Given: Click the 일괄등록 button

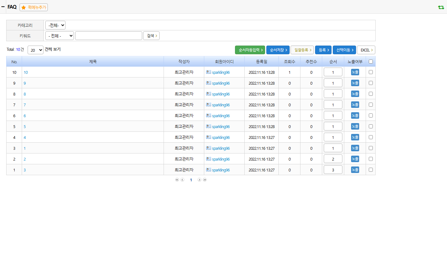Looking at the screenshot, I should [302, 50].
